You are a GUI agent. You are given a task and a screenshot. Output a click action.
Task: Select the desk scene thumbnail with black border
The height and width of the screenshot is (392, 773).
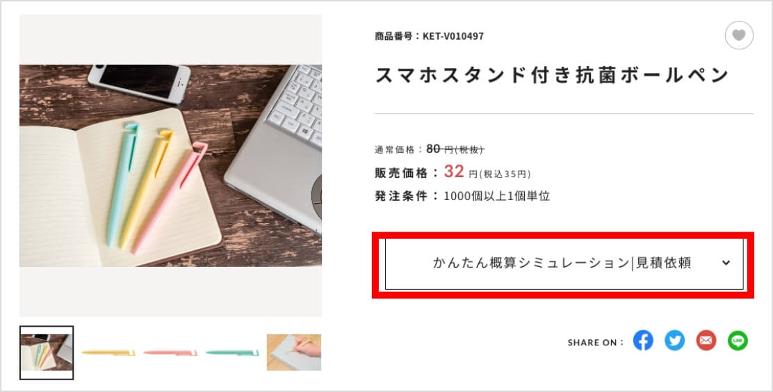click(47, 352)
